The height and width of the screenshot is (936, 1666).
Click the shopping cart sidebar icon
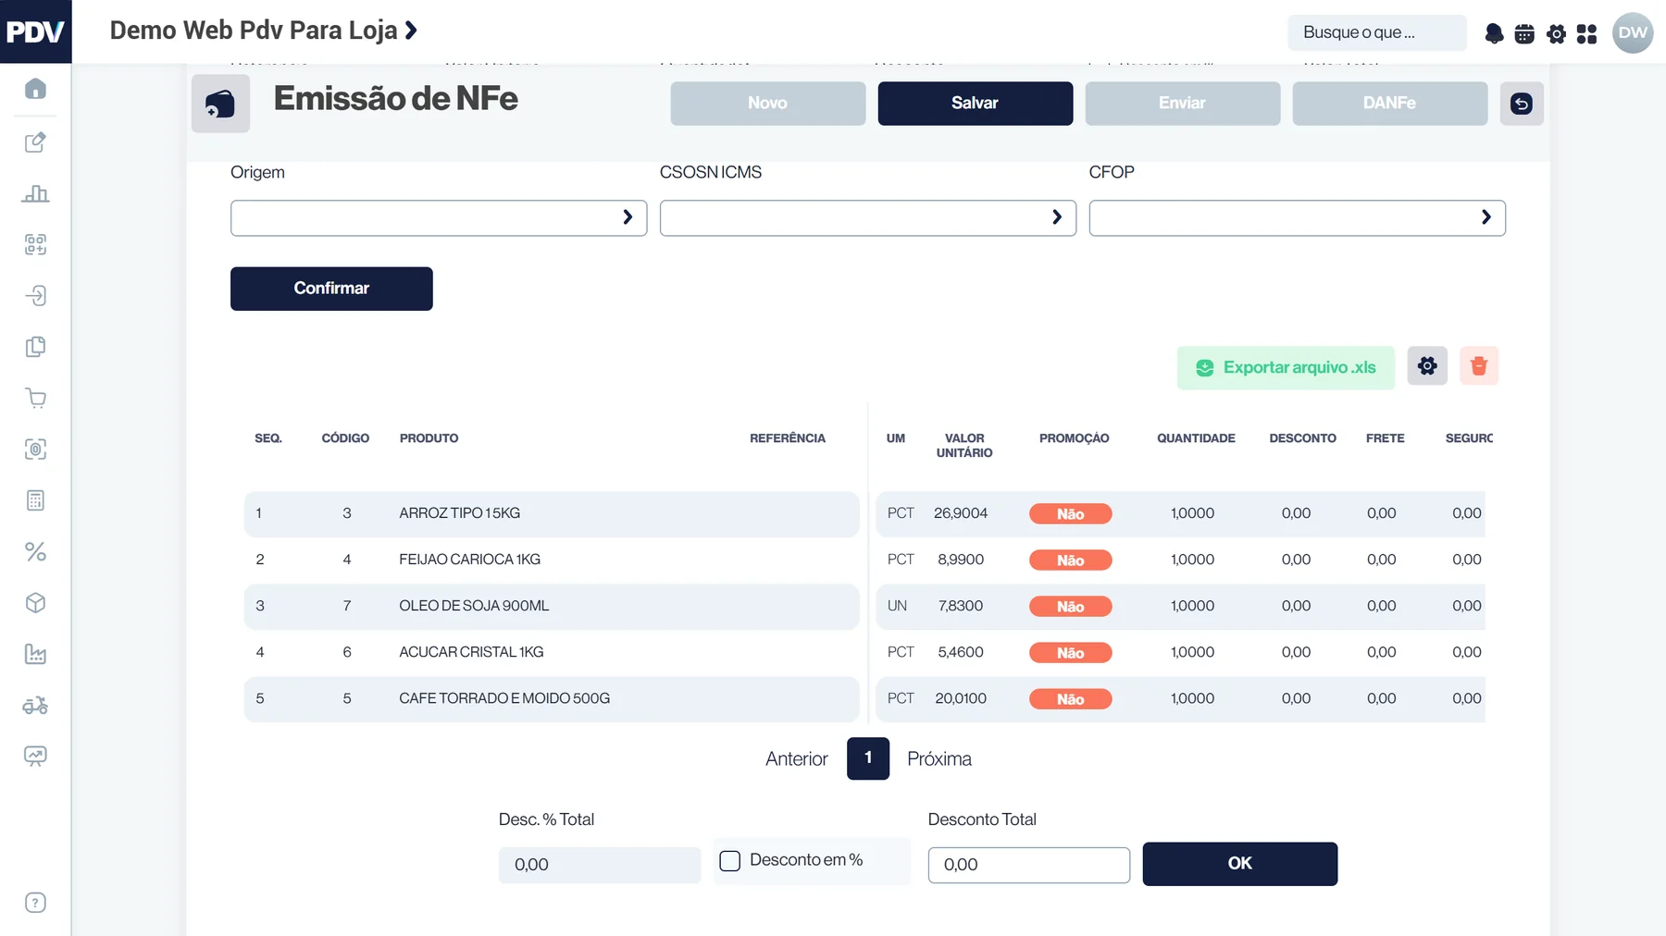35,399
